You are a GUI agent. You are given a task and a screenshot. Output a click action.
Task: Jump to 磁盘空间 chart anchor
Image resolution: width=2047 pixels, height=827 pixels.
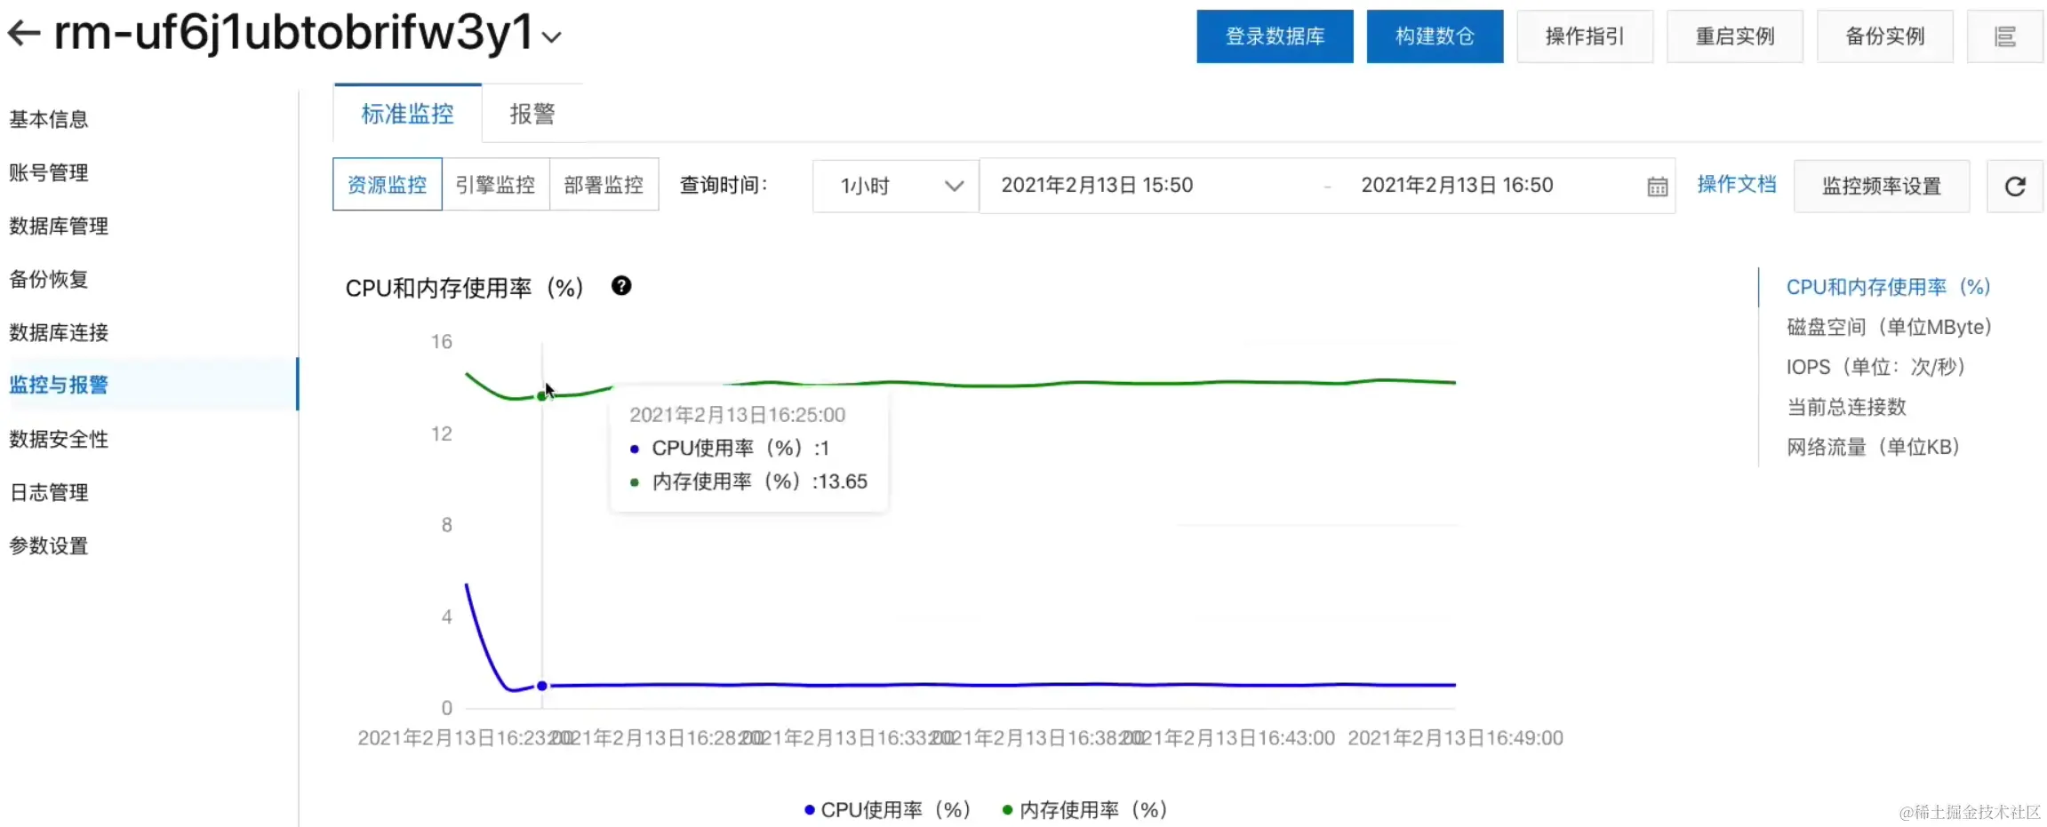(1889, 327)
